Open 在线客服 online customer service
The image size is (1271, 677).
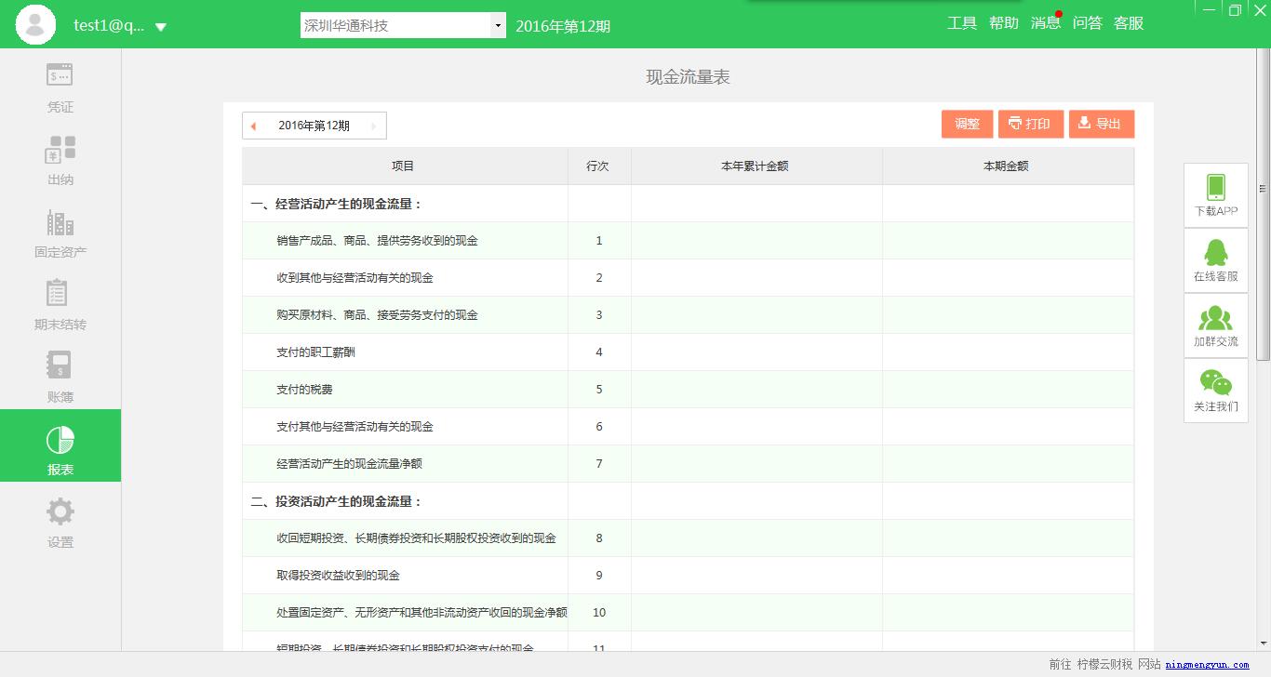(x=1215, y=259)
